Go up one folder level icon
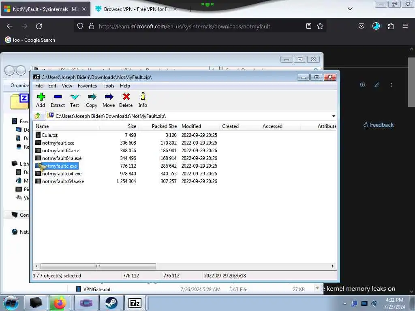 [x=38, y=116]
